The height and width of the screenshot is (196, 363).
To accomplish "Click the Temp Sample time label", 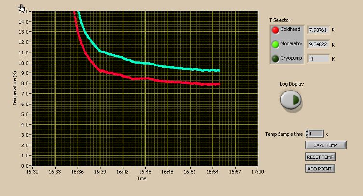I will click(284, 134).
